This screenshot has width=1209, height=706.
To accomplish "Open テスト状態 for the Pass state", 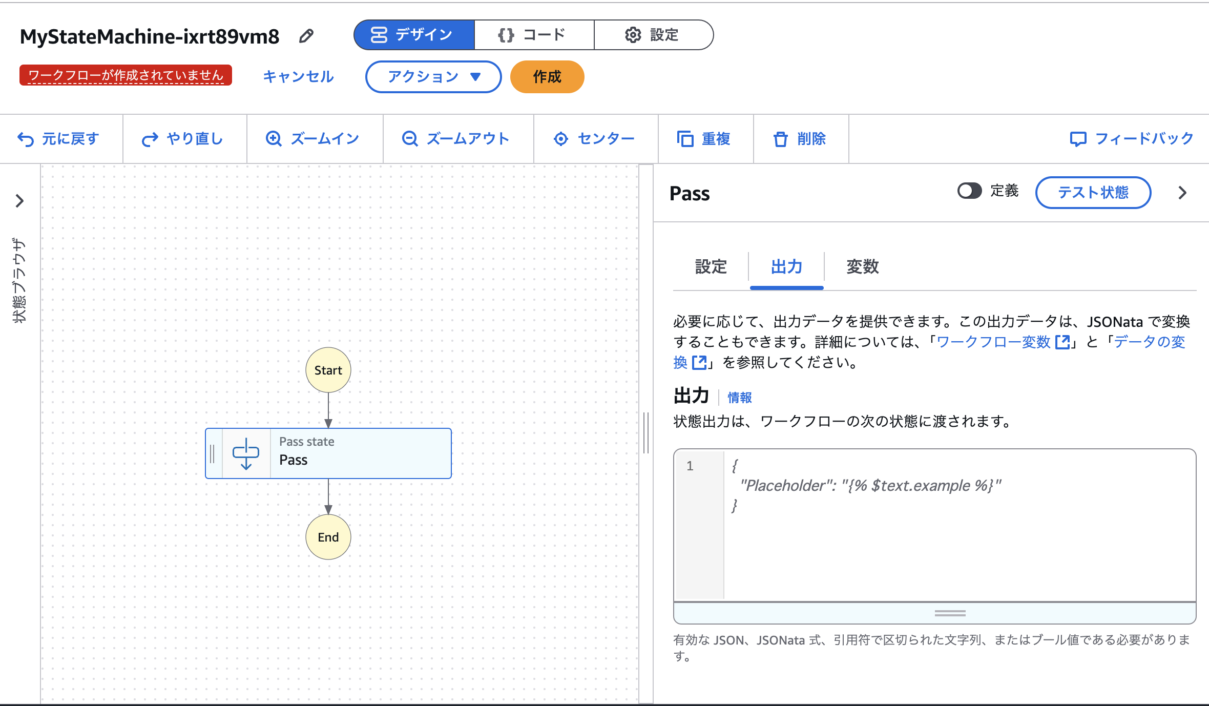I will pyautogui.click(x=1093, y=193).
